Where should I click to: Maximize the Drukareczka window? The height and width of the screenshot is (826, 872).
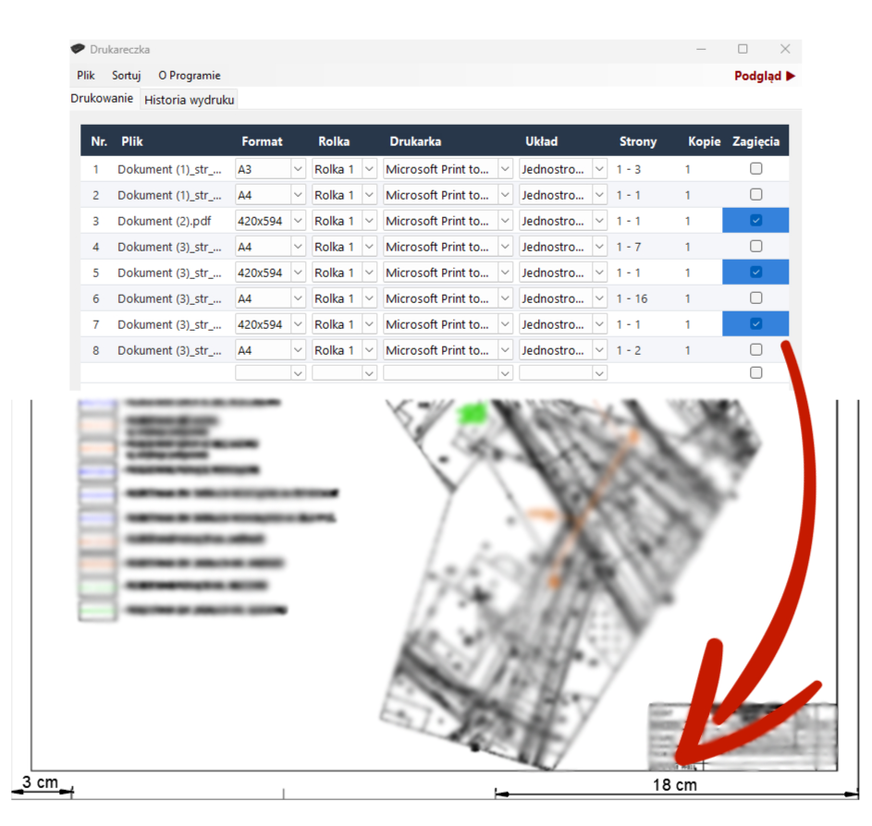(743, 49)
